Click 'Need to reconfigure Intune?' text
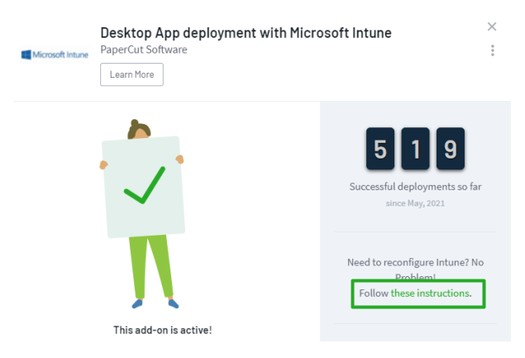 (408, 262)
